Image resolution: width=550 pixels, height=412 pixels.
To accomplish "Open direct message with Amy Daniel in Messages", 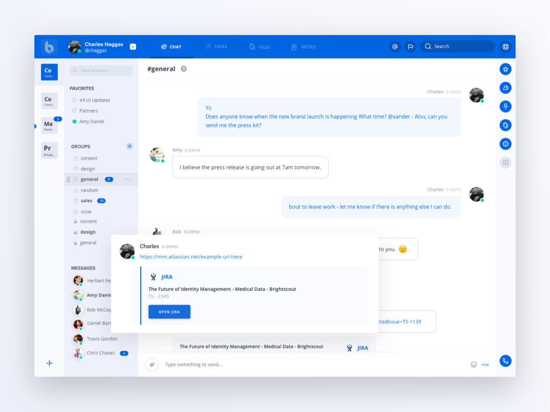I will coord(92,295).
